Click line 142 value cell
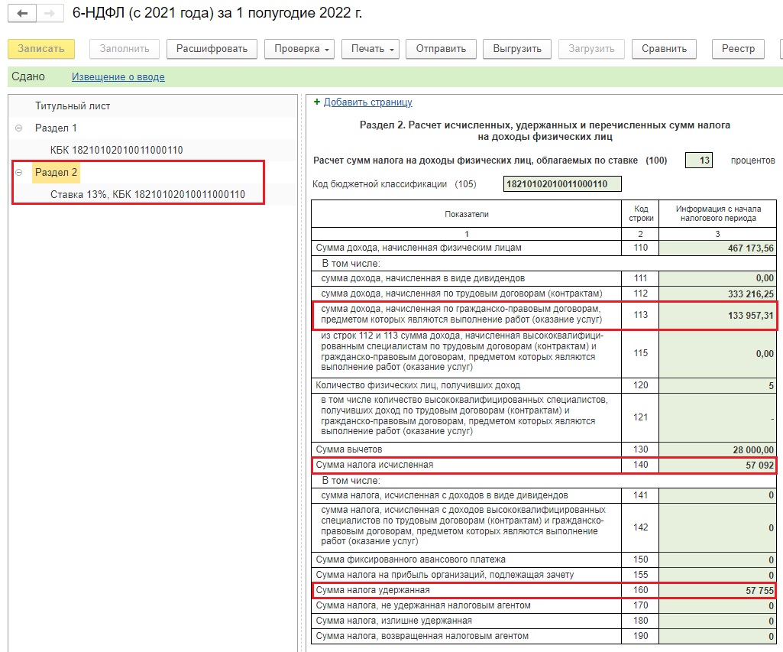 click(717, 527)
